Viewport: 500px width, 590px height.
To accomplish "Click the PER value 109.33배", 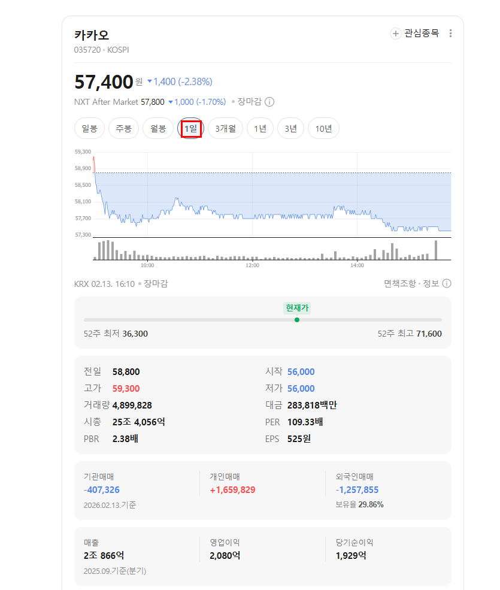I will tap(305, 422).
